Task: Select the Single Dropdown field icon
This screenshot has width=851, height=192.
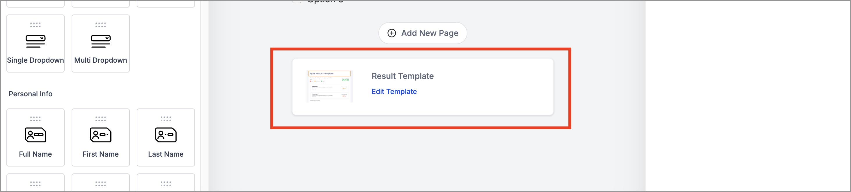Action: (35, 41)
